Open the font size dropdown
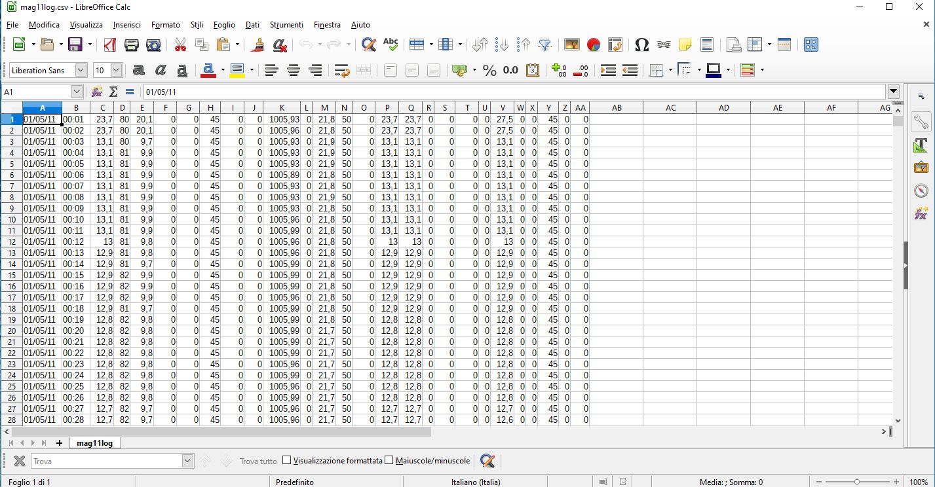The image size is (935, 487). pyautogui.click(x=117, y=70)
